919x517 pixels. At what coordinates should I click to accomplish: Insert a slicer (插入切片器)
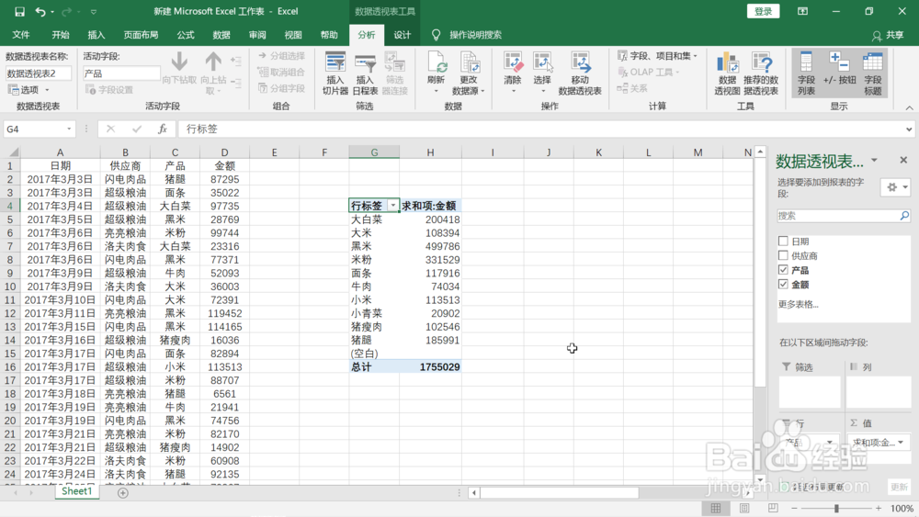[x=335, y=73]
